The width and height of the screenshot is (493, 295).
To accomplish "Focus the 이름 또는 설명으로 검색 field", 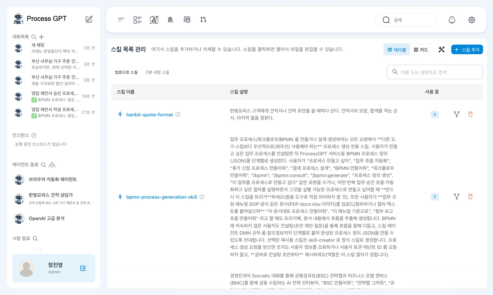I will 435,72.
